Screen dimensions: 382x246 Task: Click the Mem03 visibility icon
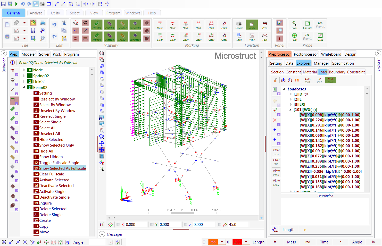(97, 25)
